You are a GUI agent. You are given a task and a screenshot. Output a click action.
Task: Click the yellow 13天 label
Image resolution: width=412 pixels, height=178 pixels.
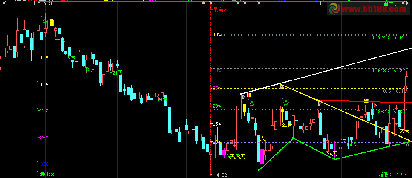pyautogui.click(x=260, y=138)
